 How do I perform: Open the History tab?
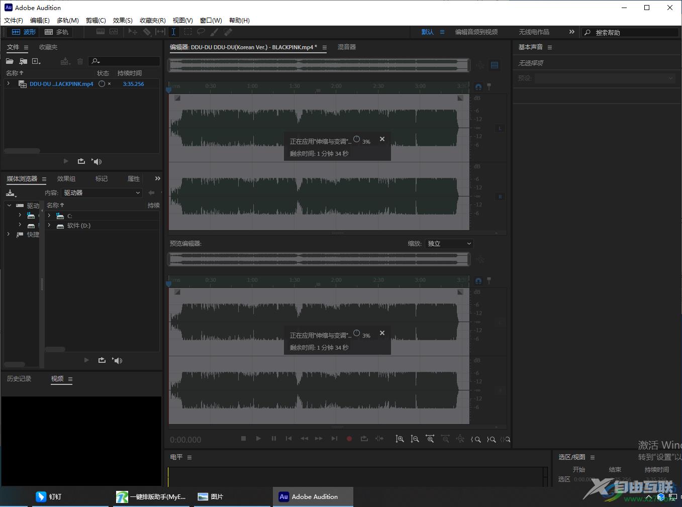coord(19,379)
